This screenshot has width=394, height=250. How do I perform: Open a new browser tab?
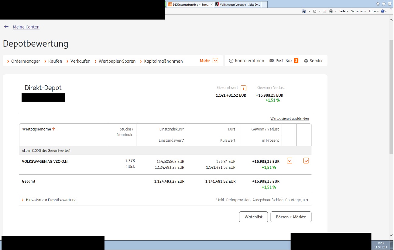[x=264, y=4]
